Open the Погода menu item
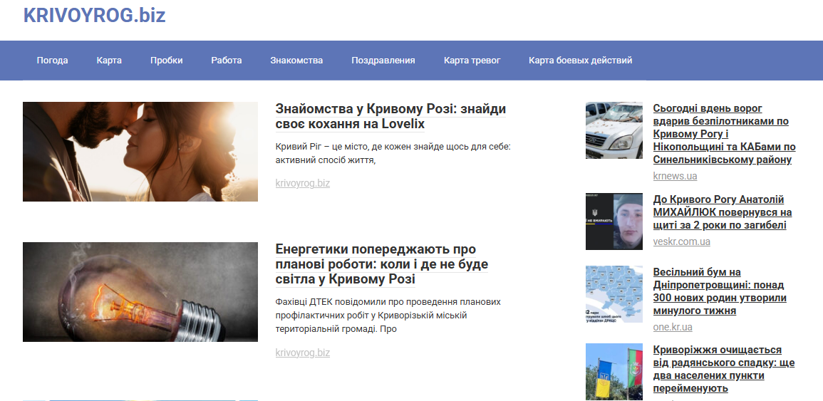Image resolution: width=823 pixels, height=401 pixels. tap(53, 61)
